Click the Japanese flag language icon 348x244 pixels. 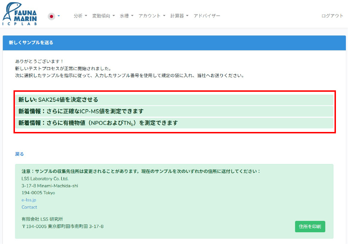[x=51, y=16]
